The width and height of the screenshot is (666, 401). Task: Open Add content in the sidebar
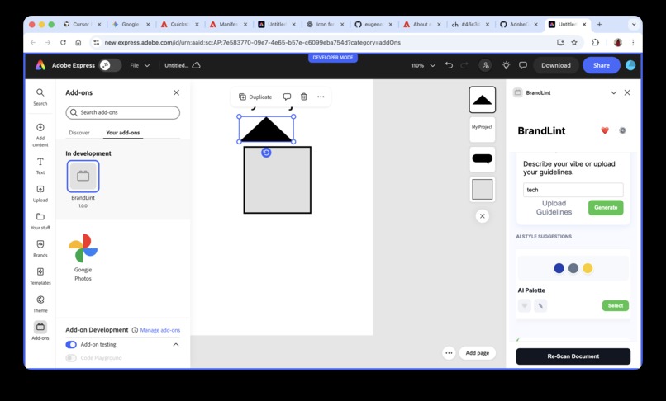pos(40,135)
